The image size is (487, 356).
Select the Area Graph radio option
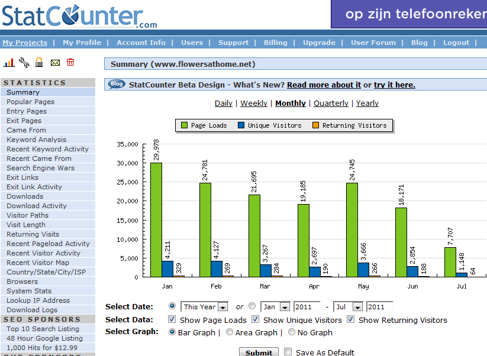pos(230,332)
